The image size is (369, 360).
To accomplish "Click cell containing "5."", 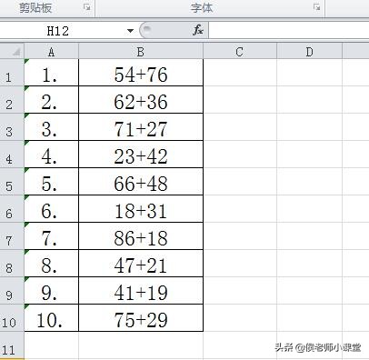I will (x=52, y=182).
